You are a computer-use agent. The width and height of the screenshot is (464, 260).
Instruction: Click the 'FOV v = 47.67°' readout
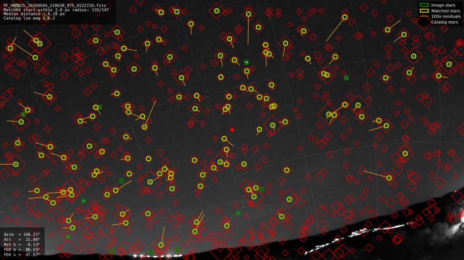click(22, 255)
